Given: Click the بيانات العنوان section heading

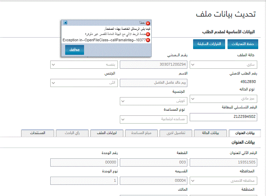Looking at the screenshot, I should tap(243, 142).
